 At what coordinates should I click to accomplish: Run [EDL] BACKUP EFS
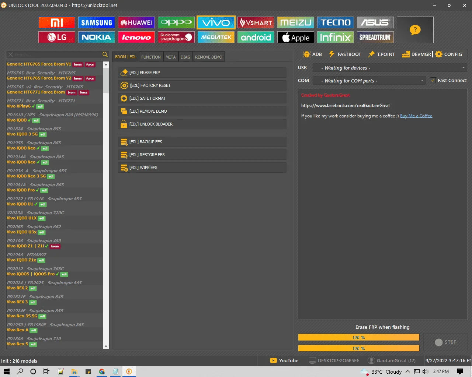[x=202, y=142]
